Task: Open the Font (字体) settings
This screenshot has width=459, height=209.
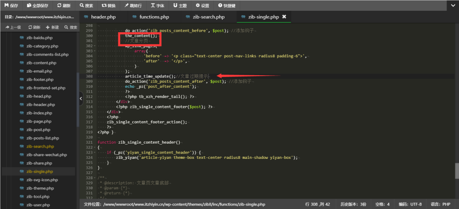Action: (157, 5)
